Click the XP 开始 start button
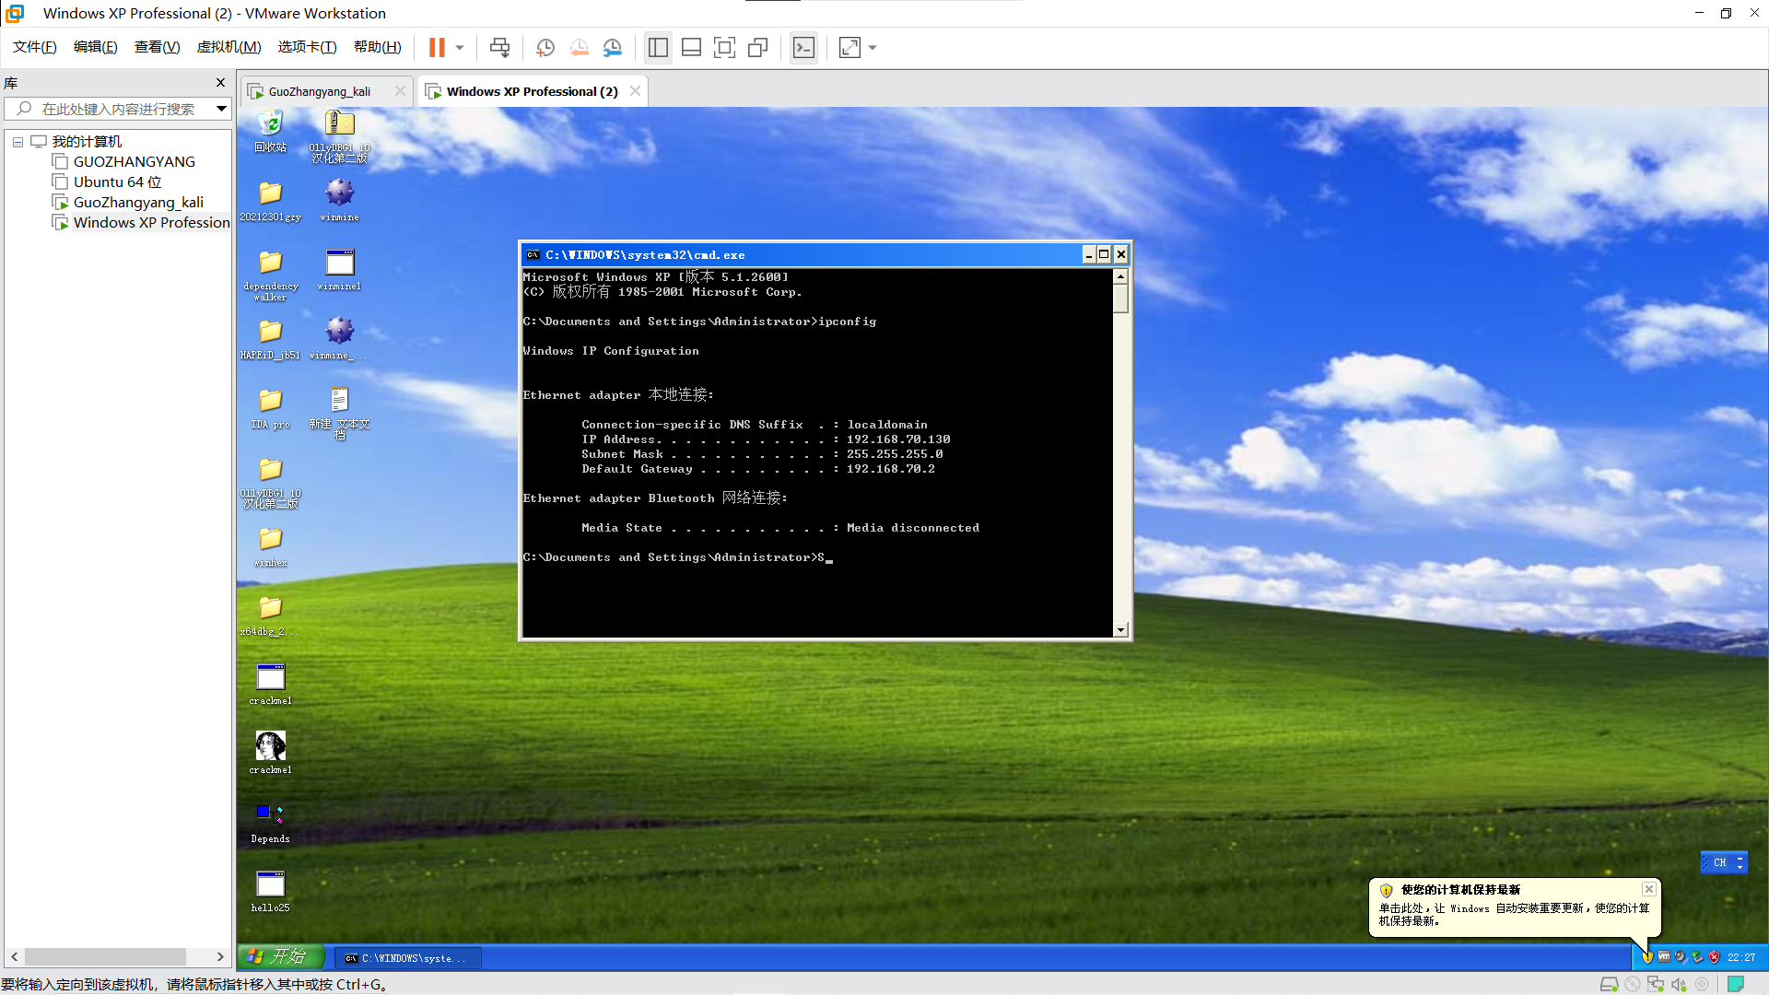Screen dimensions: 1769x995 (x=280, y=957)
